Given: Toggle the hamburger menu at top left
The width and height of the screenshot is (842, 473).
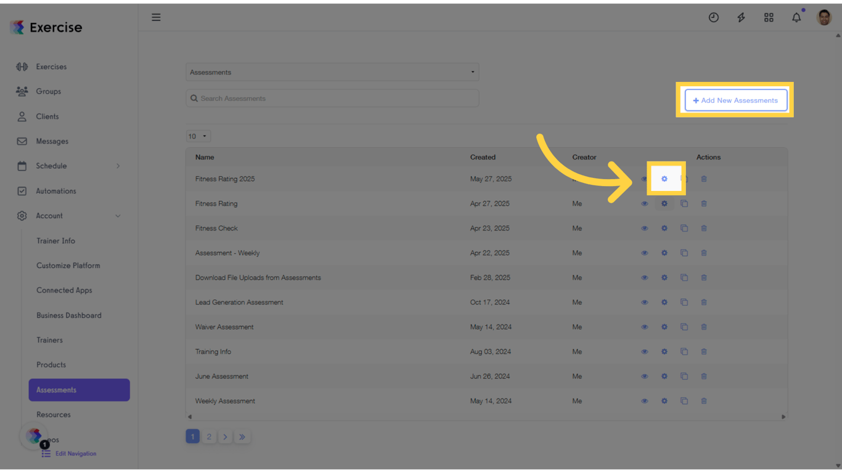Looking at the screenshot, I should click(156, 17).
